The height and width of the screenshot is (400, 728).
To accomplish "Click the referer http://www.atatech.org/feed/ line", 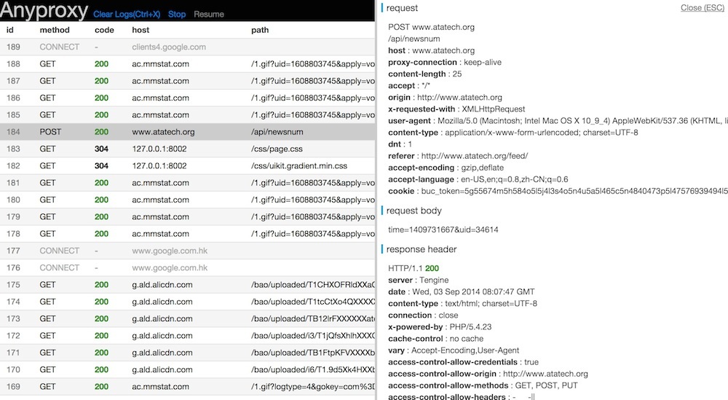I will point(458,156).
